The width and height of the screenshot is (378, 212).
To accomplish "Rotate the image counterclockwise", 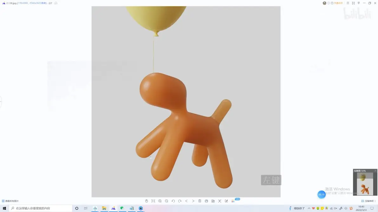I will point(173,201).
